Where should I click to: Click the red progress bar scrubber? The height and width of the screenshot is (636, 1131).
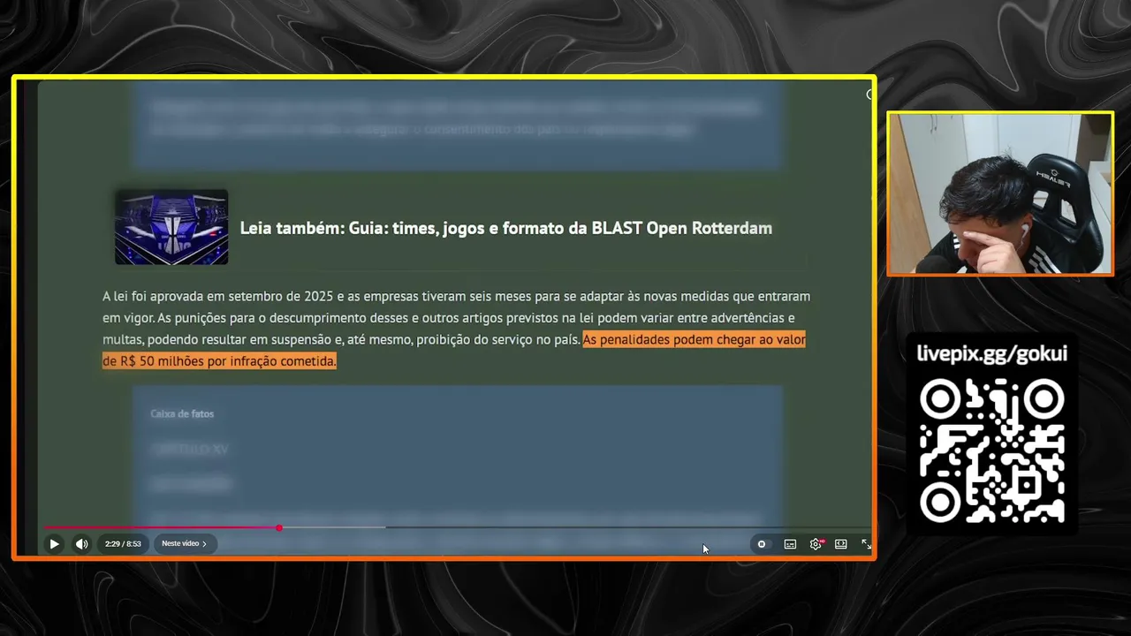[279, 527]
